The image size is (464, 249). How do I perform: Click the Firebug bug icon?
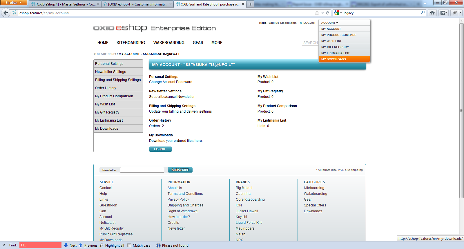455,13
